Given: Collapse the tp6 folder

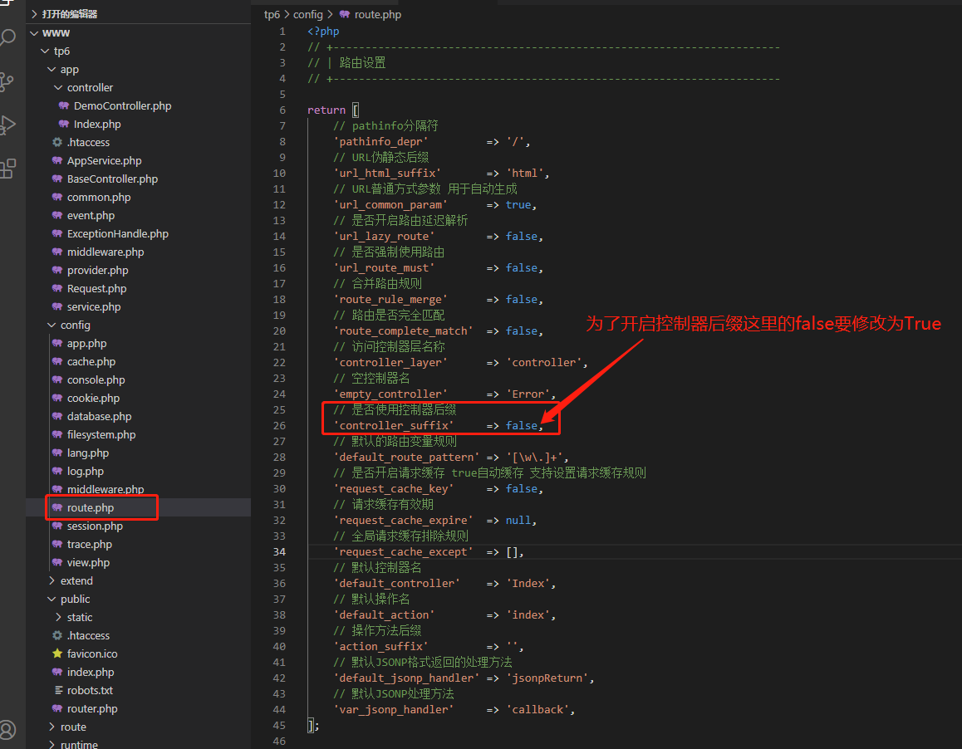Looking at the screenshot, I should coord(45,51).
